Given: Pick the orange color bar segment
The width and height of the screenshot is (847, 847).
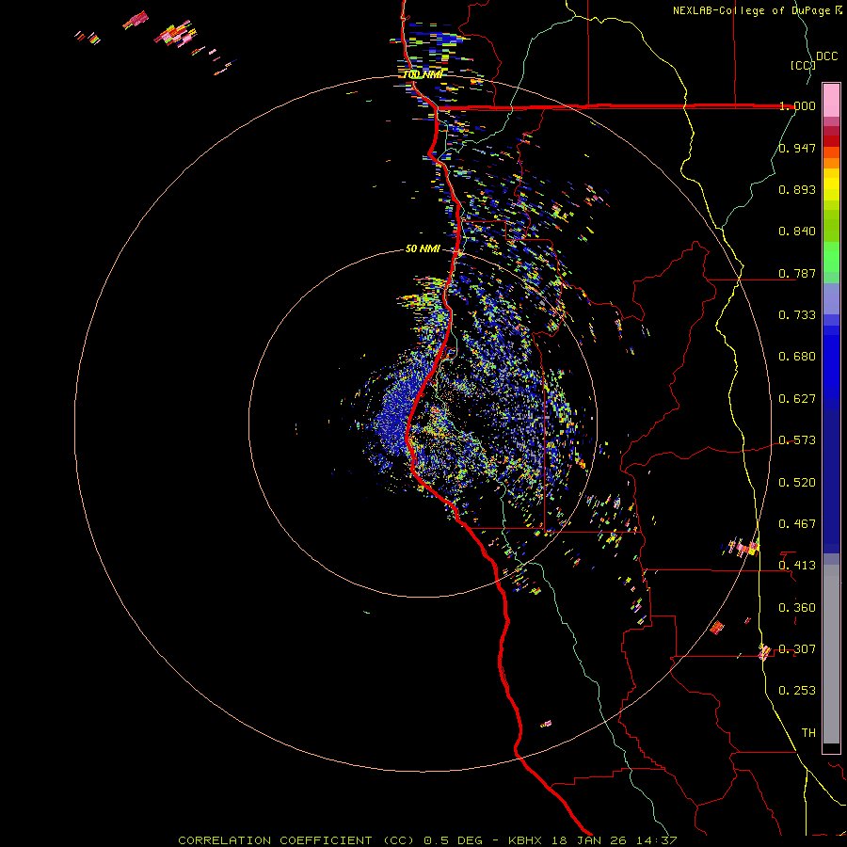Looking at the screenshot, I should click(831, 163).
